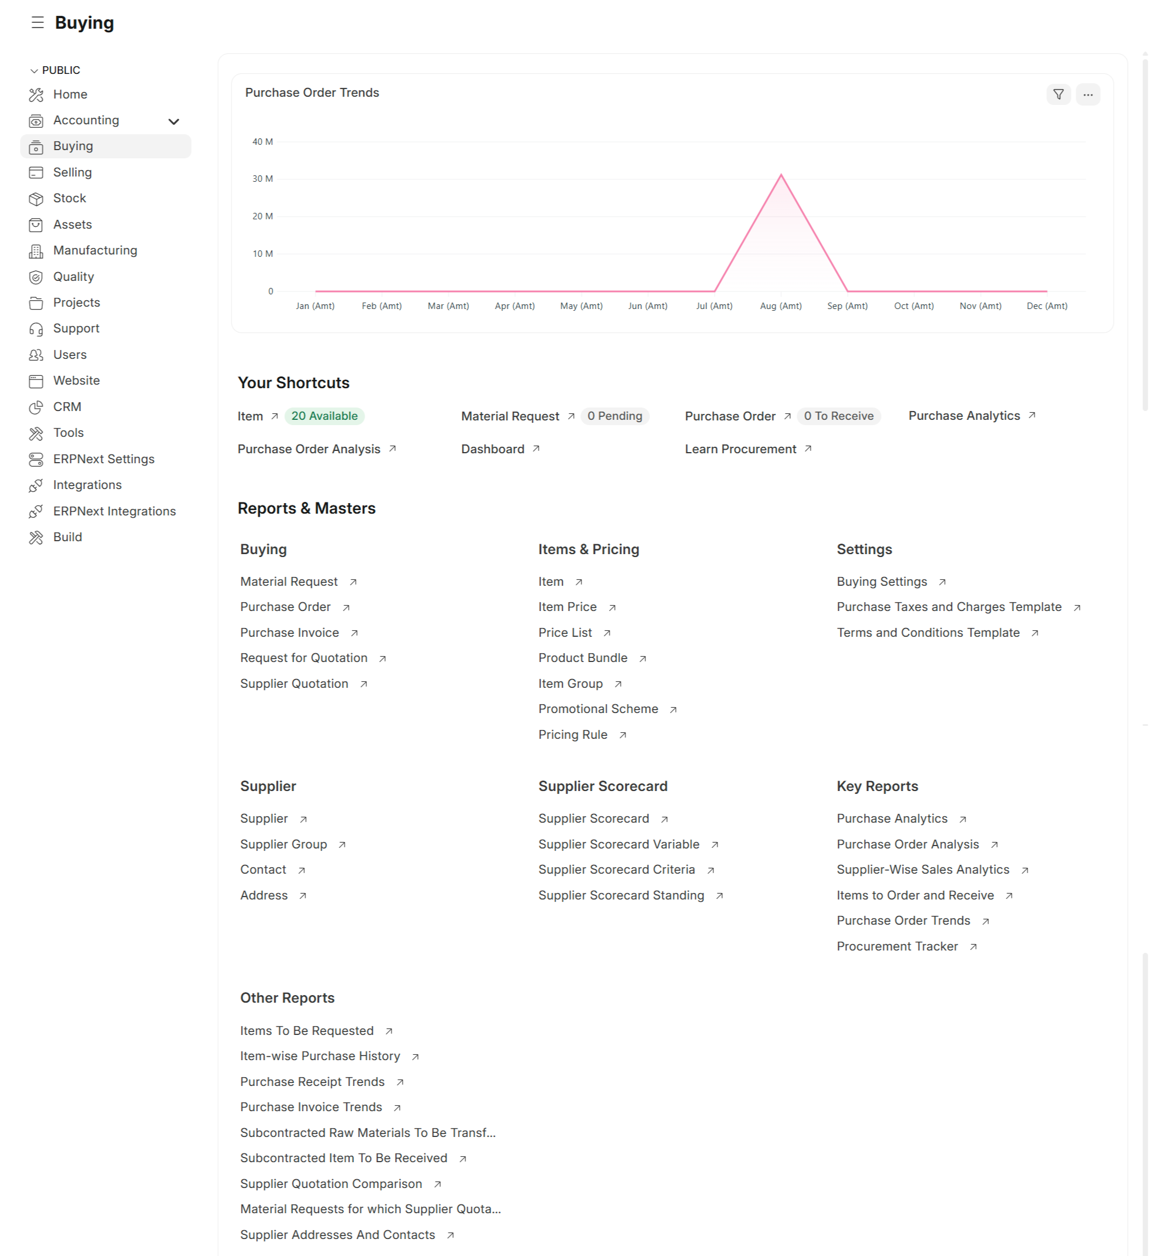Click the CRM pie chart icon
Viewport: 1153px width, 1256px height.
coord(36,407)
